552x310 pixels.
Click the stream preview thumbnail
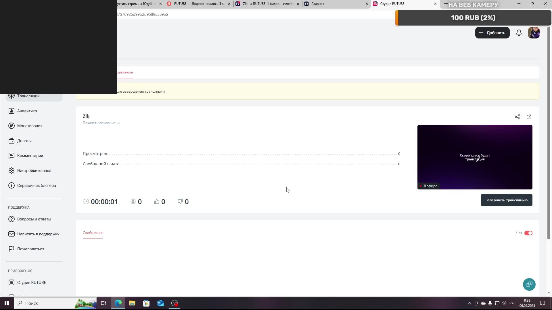pos(475,157)
